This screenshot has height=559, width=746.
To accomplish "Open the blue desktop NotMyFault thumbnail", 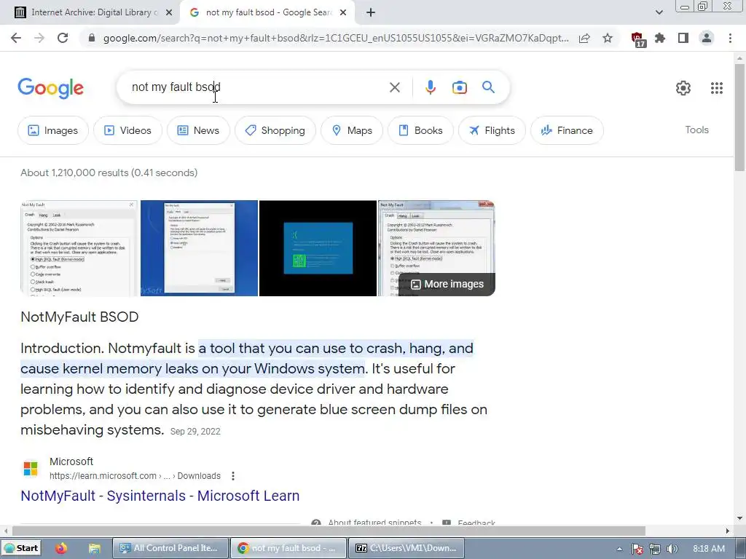I will pyautogui.click(x=199, y=248).
